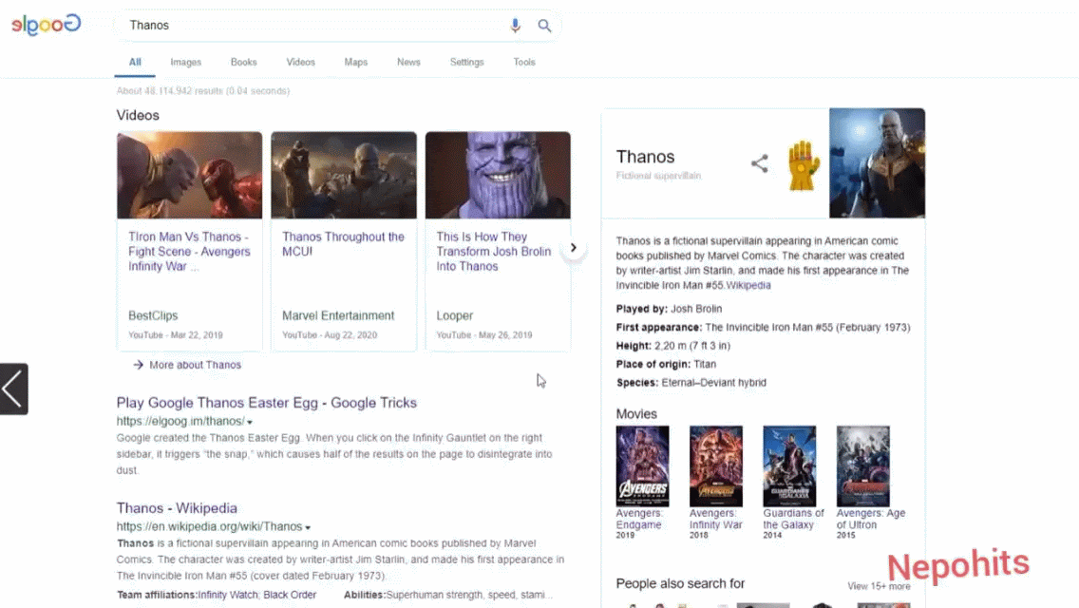Click the mirrored elgooG logo
The height and width of the screenshot is (608, 1079).
[x=47, y=25]
